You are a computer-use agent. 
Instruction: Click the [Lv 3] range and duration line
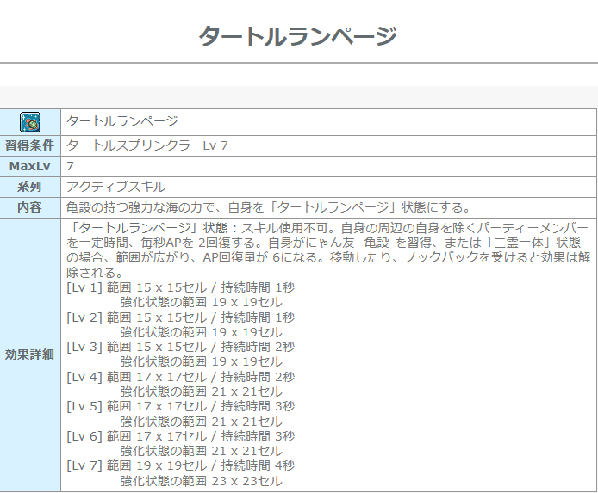click(180, 348)
